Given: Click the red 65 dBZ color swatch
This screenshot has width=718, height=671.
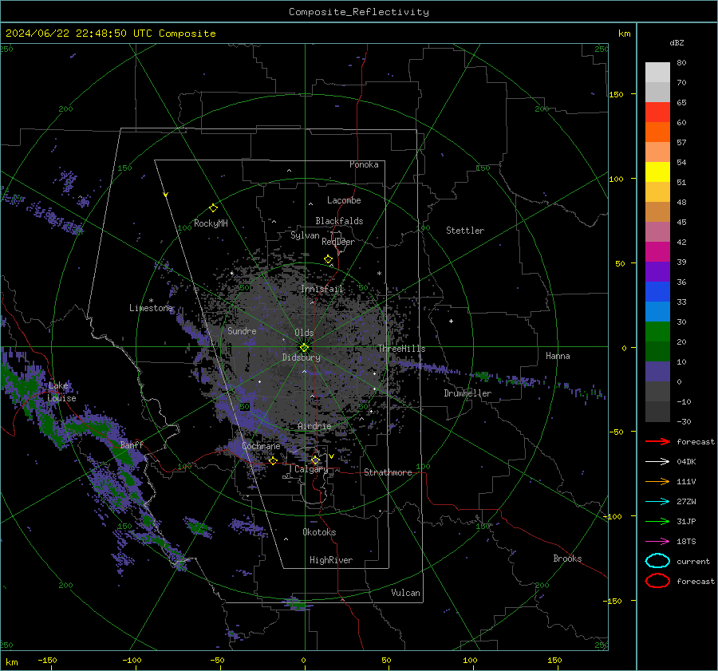Looking at the screenshot, I should [657, 112].
